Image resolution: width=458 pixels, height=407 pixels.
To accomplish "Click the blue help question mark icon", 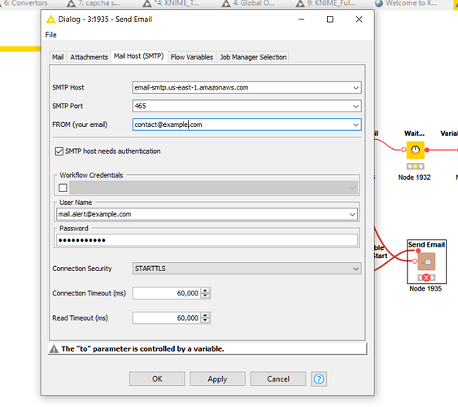I will pyautogui.click(x=319, y=379).
